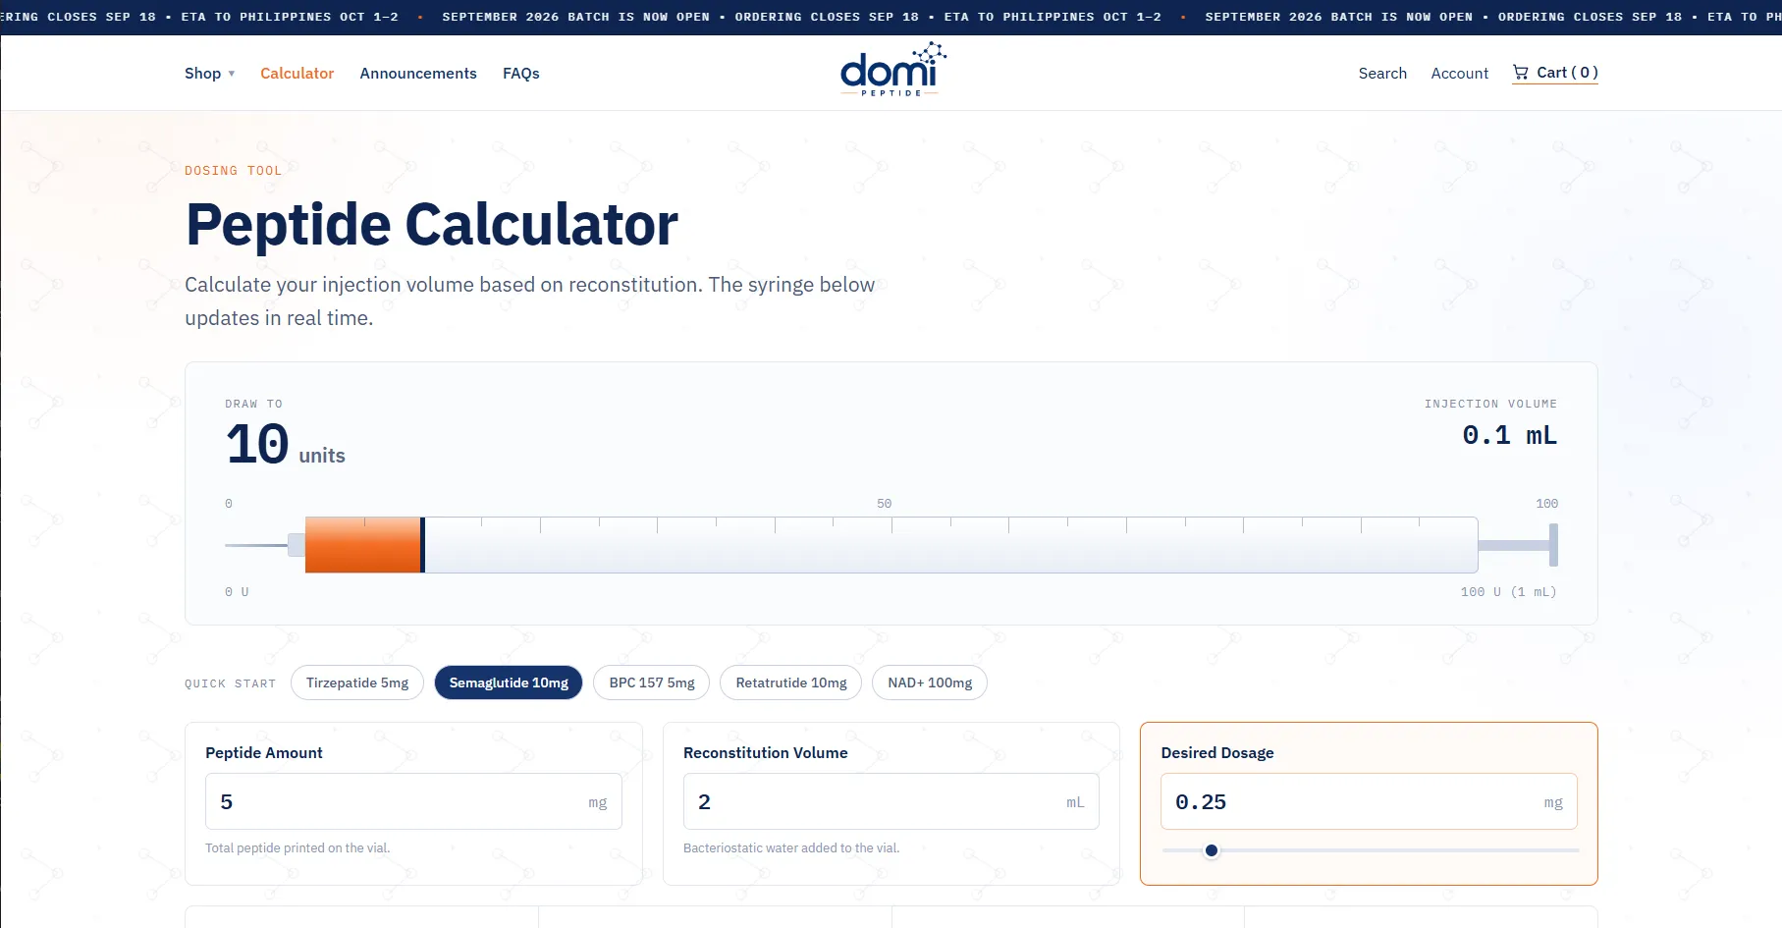Click the 'QUICK START' label

231,683
